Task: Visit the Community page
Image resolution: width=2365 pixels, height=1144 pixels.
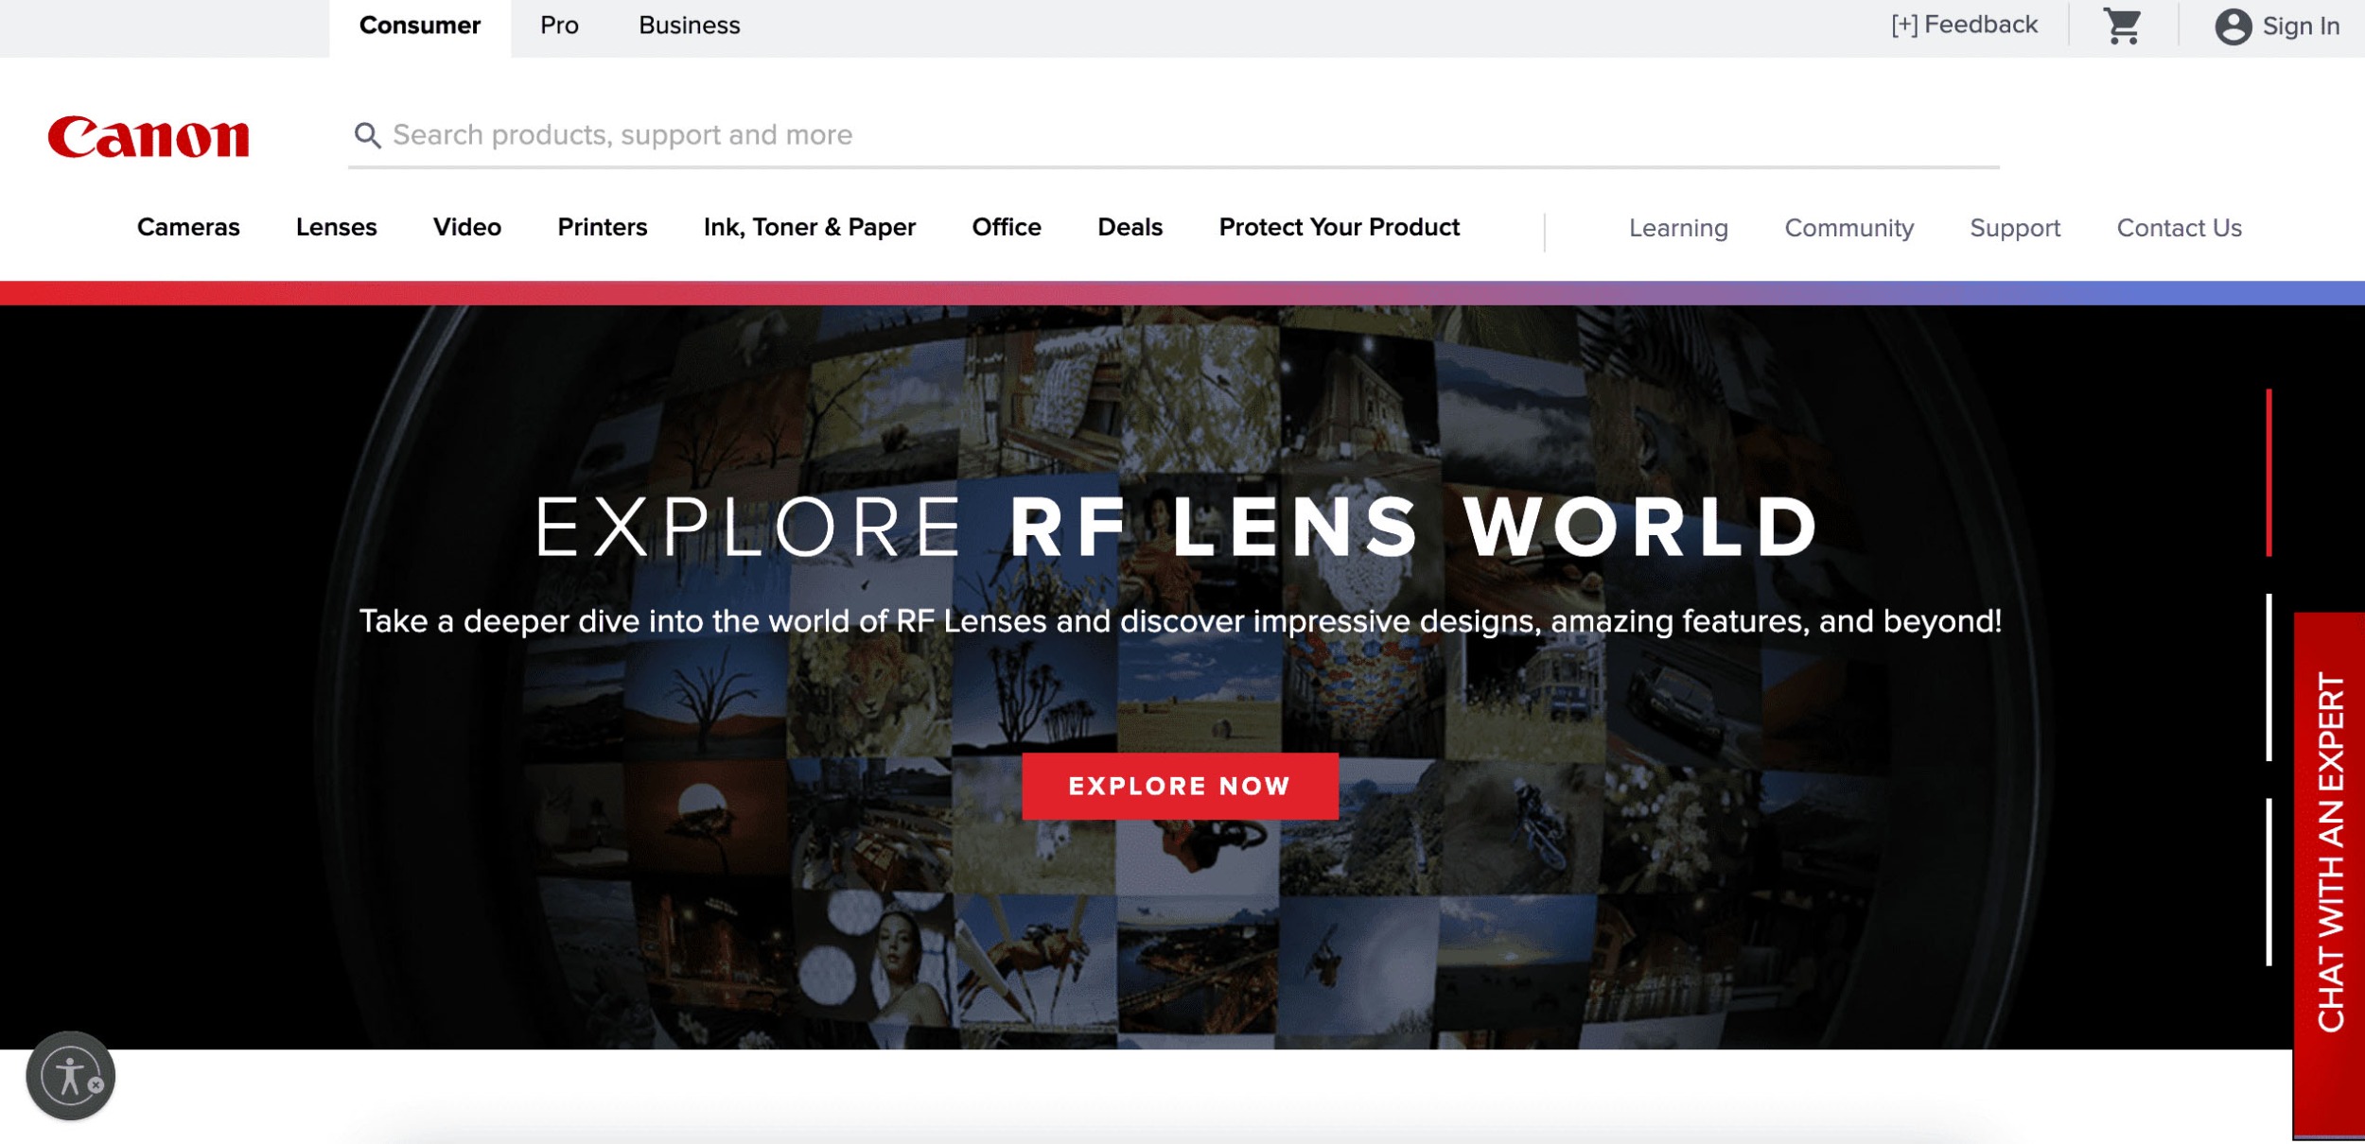Action: (x=1848, y=228)
